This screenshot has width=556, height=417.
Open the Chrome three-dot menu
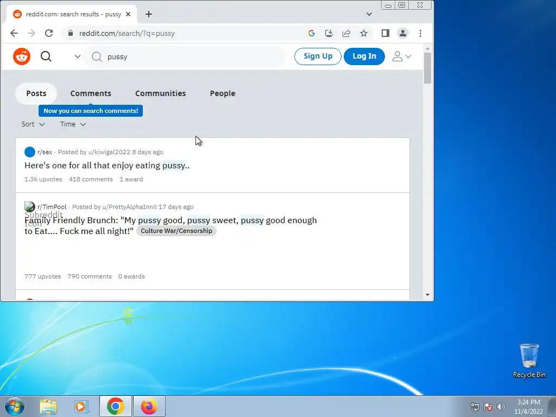pyautogui.click(x=421, y=33)
